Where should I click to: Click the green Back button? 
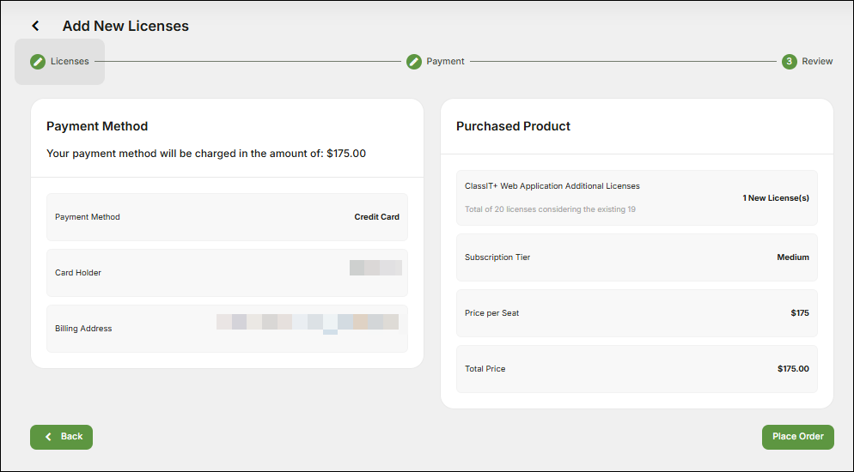[x=62, y=437]
